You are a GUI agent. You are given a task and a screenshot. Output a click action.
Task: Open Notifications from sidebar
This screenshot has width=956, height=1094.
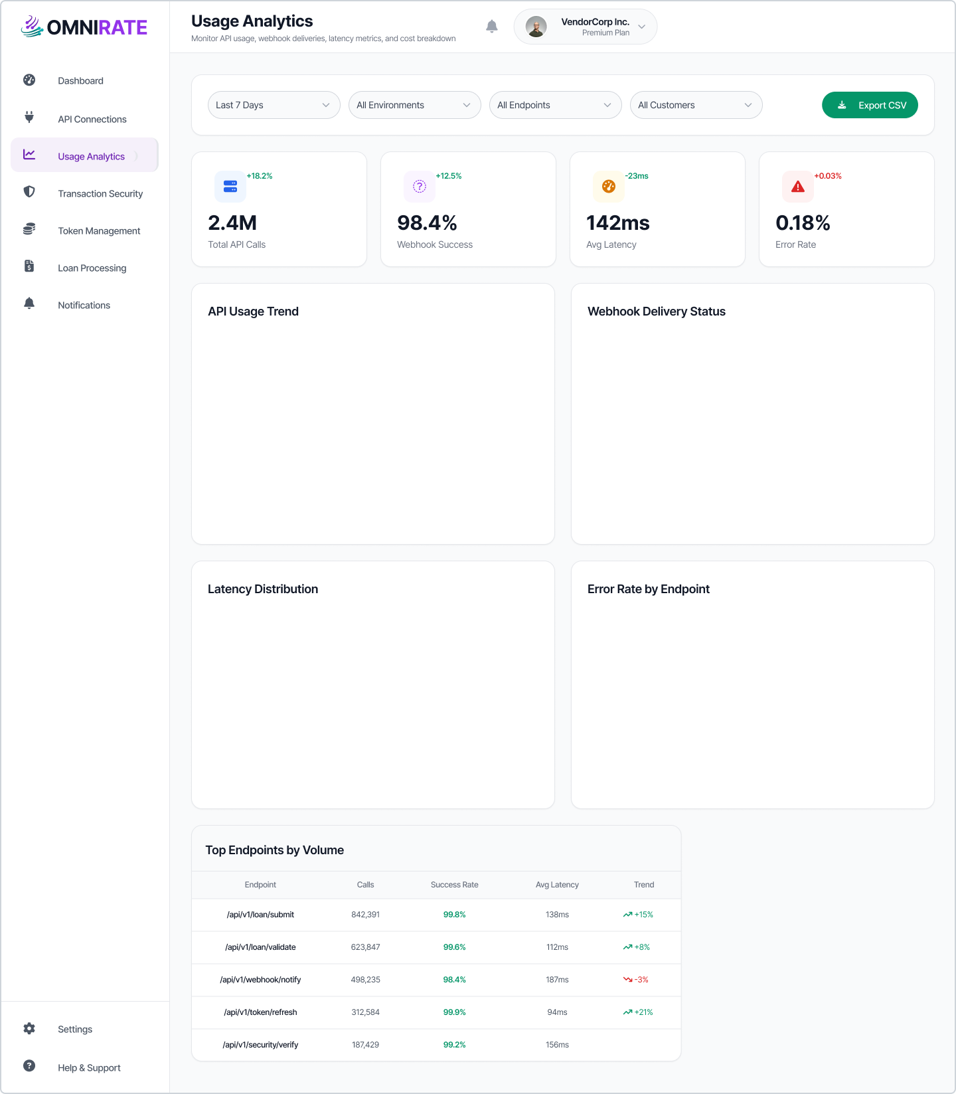tap(84, 305)
